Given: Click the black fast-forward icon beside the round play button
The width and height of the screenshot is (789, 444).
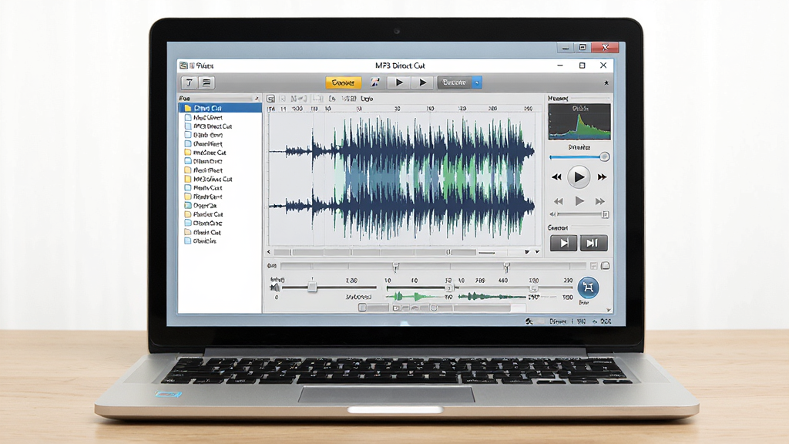Looking at the screenshot, I should (602, 177).
